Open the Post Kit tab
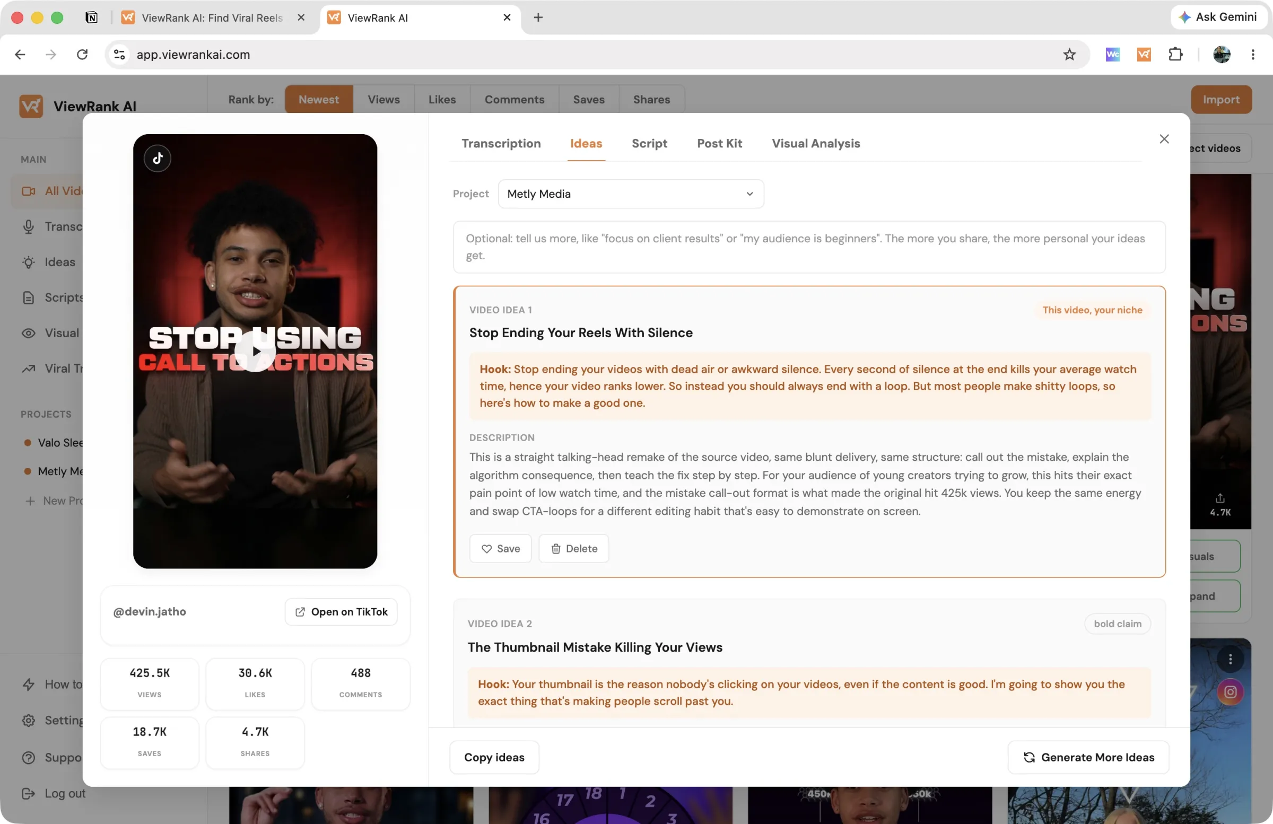Image resolution: width=1273 pixels, height=824 pixels. click(x=719, y=143)
